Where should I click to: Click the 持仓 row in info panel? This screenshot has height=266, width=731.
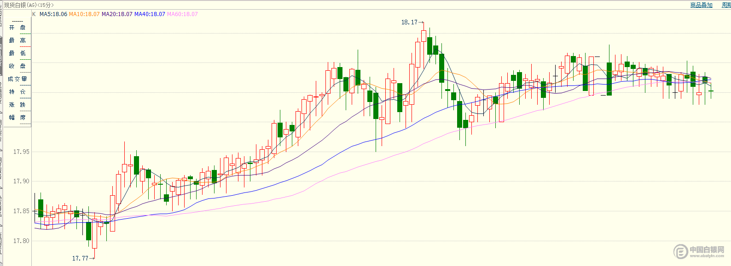click(17, 92)
